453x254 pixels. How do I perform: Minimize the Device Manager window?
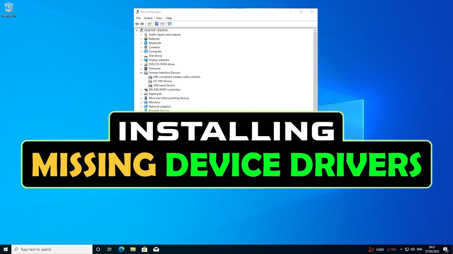click(x=291, y=12)
